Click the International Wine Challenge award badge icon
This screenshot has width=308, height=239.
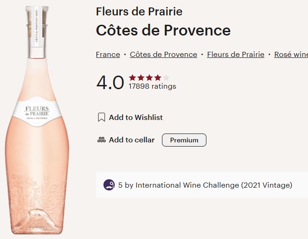[x=109, y=185]
